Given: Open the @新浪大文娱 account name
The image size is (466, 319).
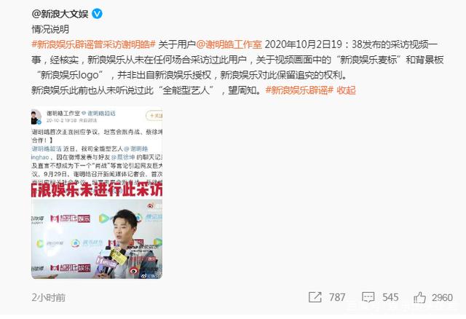Looking at the screenshot, I should tap(60, 14).
